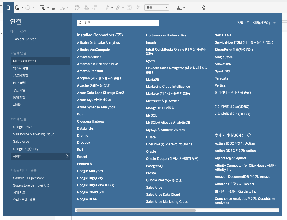Click the Duplicate Sheet icon

point(54,8)
